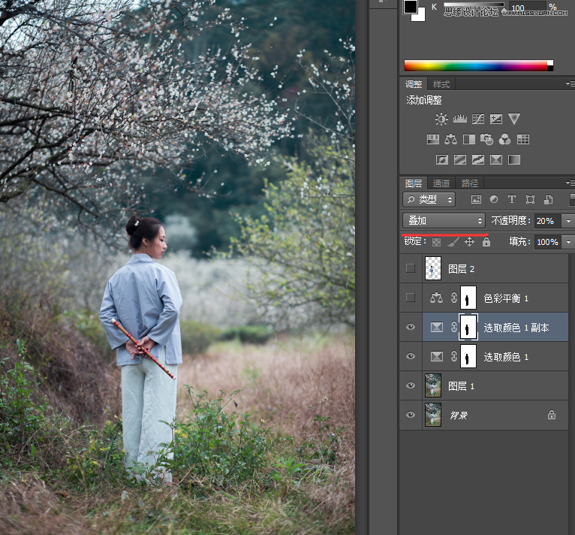Pick a color from the spectrum ramp
The image size is (575, 535).
tap(479, 65)
